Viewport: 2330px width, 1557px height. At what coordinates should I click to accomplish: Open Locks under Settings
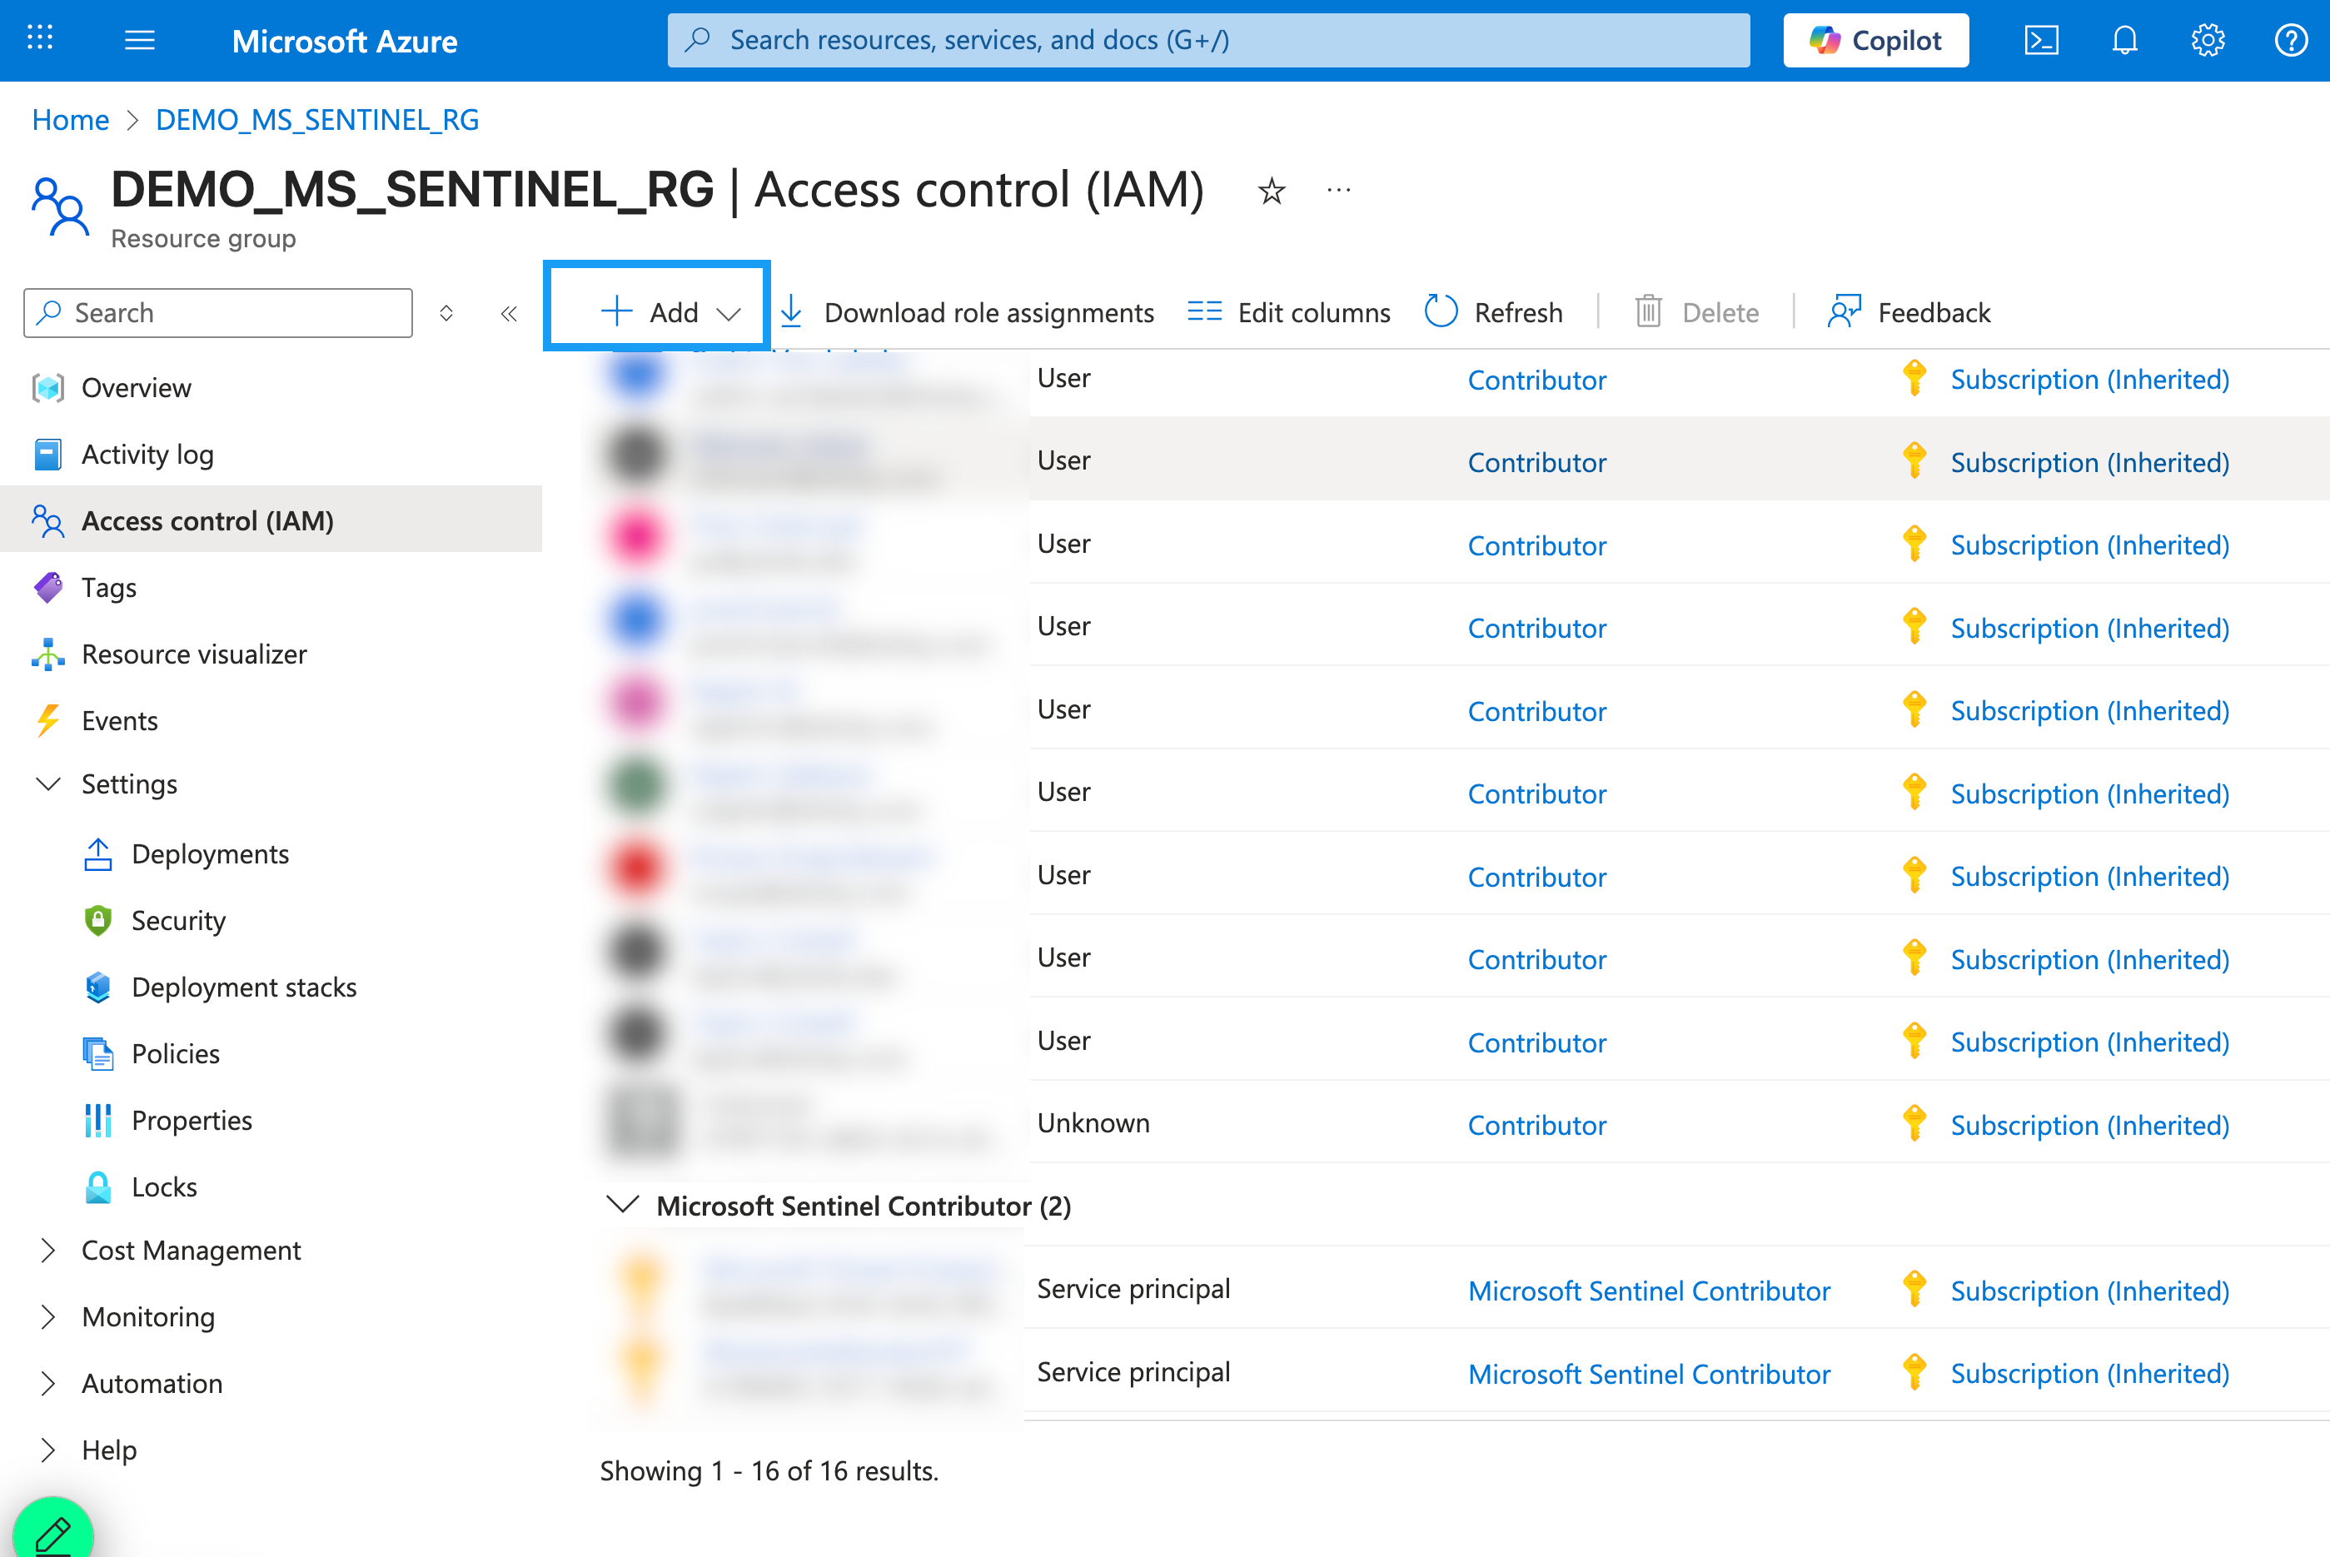click(x=165, y=1186)
